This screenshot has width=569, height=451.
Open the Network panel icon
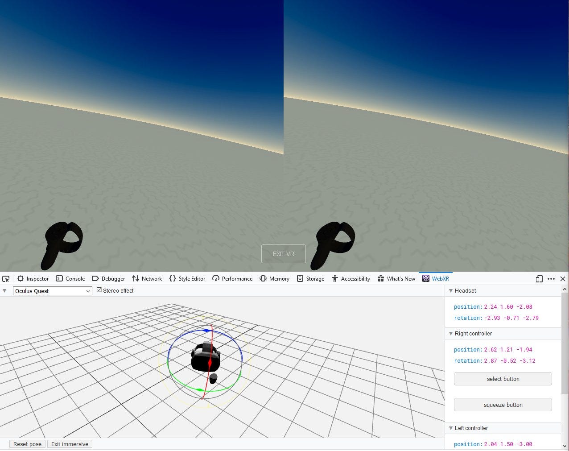pos(135,278)
